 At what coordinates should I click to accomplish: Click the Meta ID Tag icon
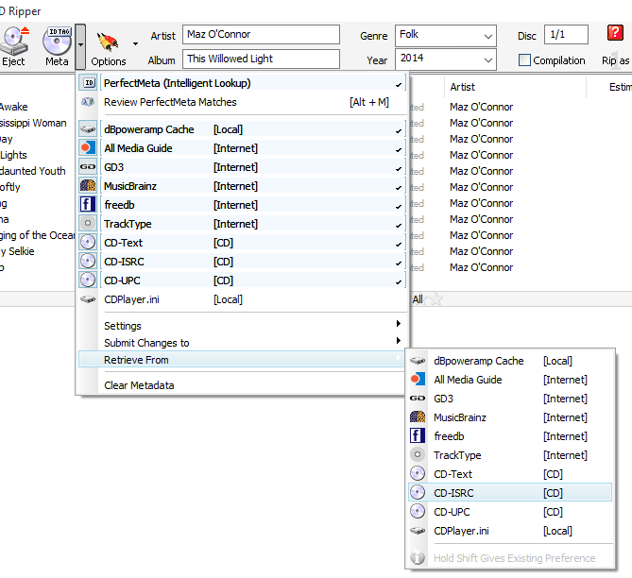click(x=56, y=41)
